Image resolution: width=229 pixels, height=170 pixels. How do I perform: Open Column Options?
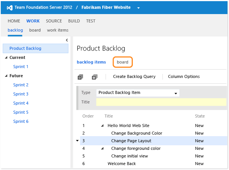tap(184, 76)
